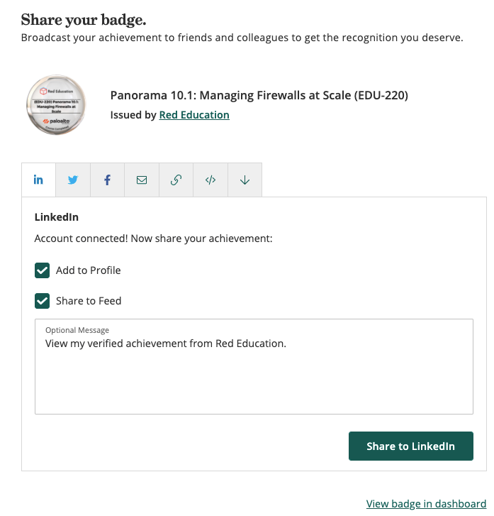Select the download arrow tab icon
Screen dimensions: 494x516
245,180
